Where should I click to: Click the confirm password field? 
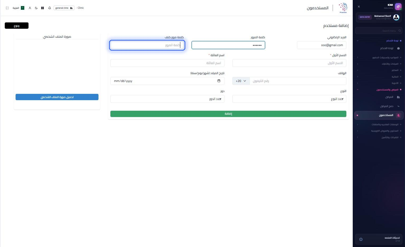pyautogui.click(x=147, y=45)
